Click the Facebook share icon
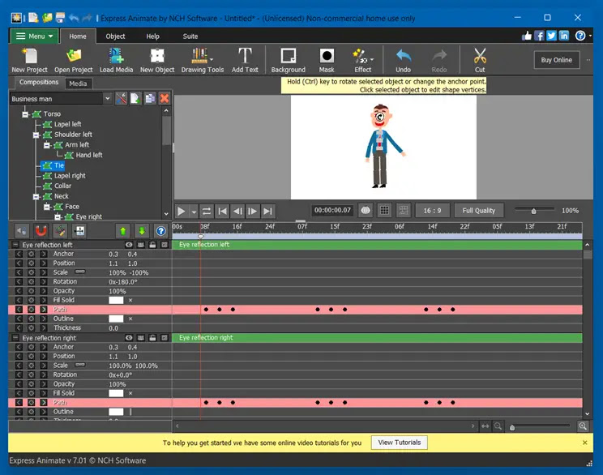The image size is (603, 475). (539, 36)
